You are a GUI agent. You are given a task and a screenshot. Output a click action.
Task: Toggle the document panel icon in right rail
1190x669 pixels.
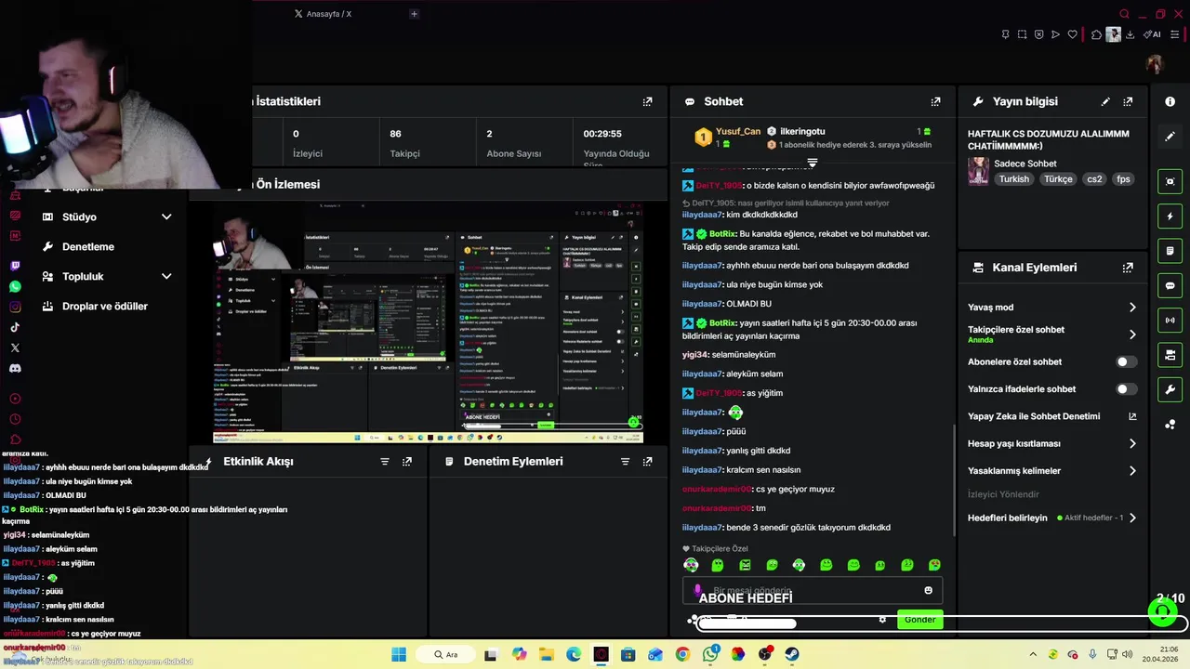(1170, 251)
